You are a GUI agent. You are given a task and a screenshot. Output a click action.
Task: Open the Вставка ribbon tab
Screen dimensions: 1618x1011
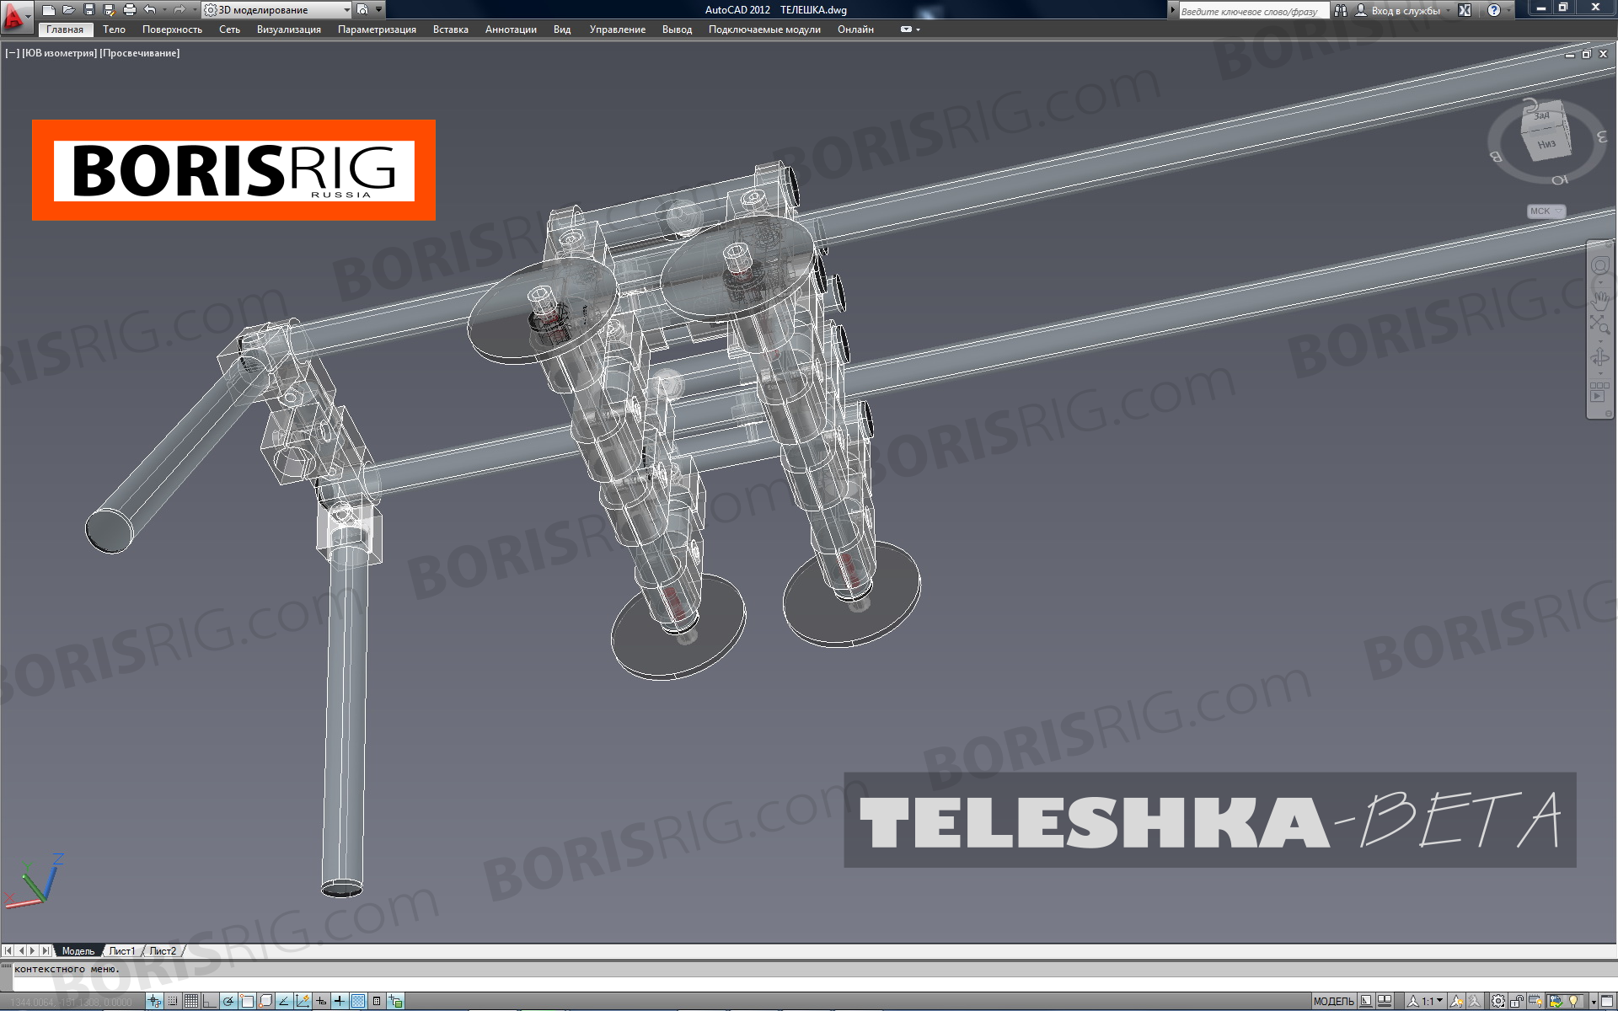click(451, 29)
